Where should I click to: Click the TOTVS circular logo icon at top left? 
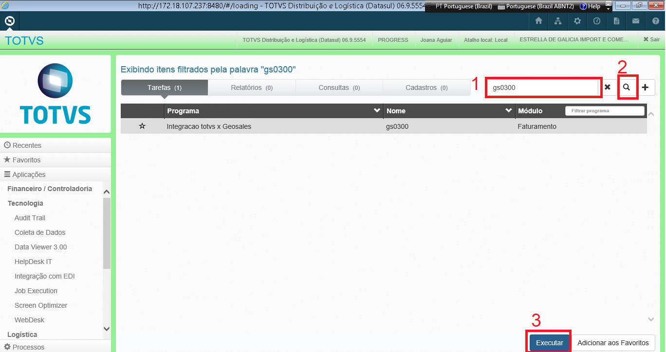coord(9,21)
